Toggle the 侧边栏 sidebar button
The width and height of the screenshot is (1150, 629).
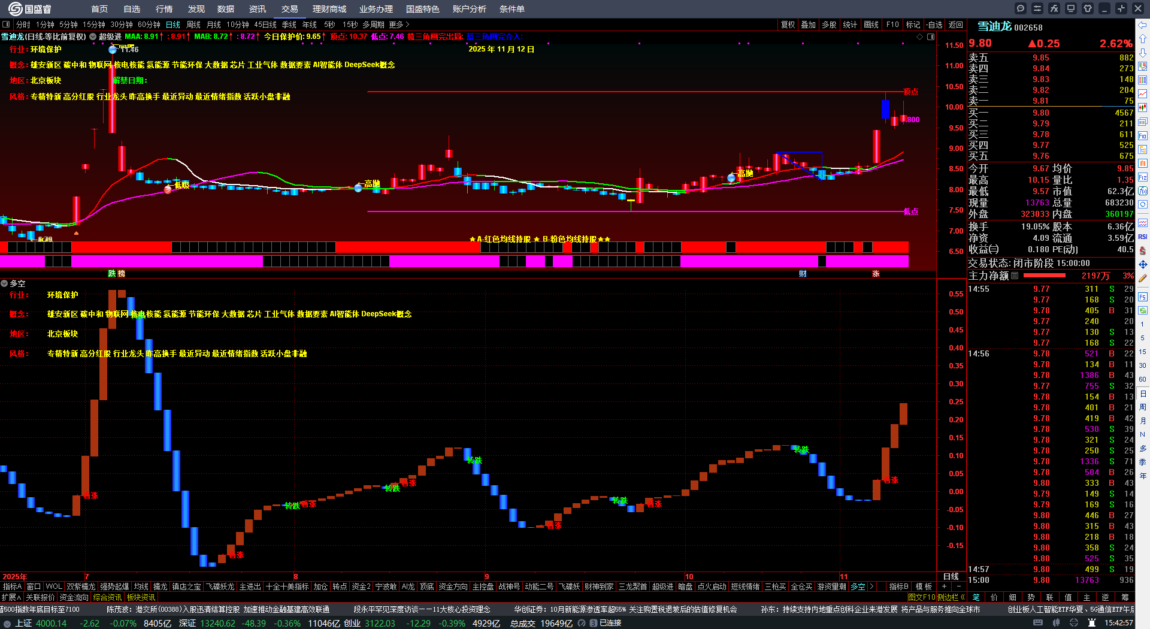(x=952, y=597)
